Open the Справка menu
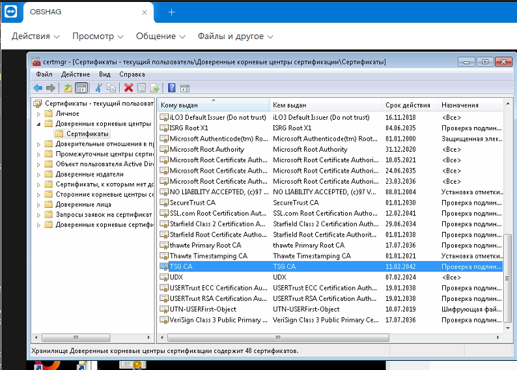 coord(132,74)
